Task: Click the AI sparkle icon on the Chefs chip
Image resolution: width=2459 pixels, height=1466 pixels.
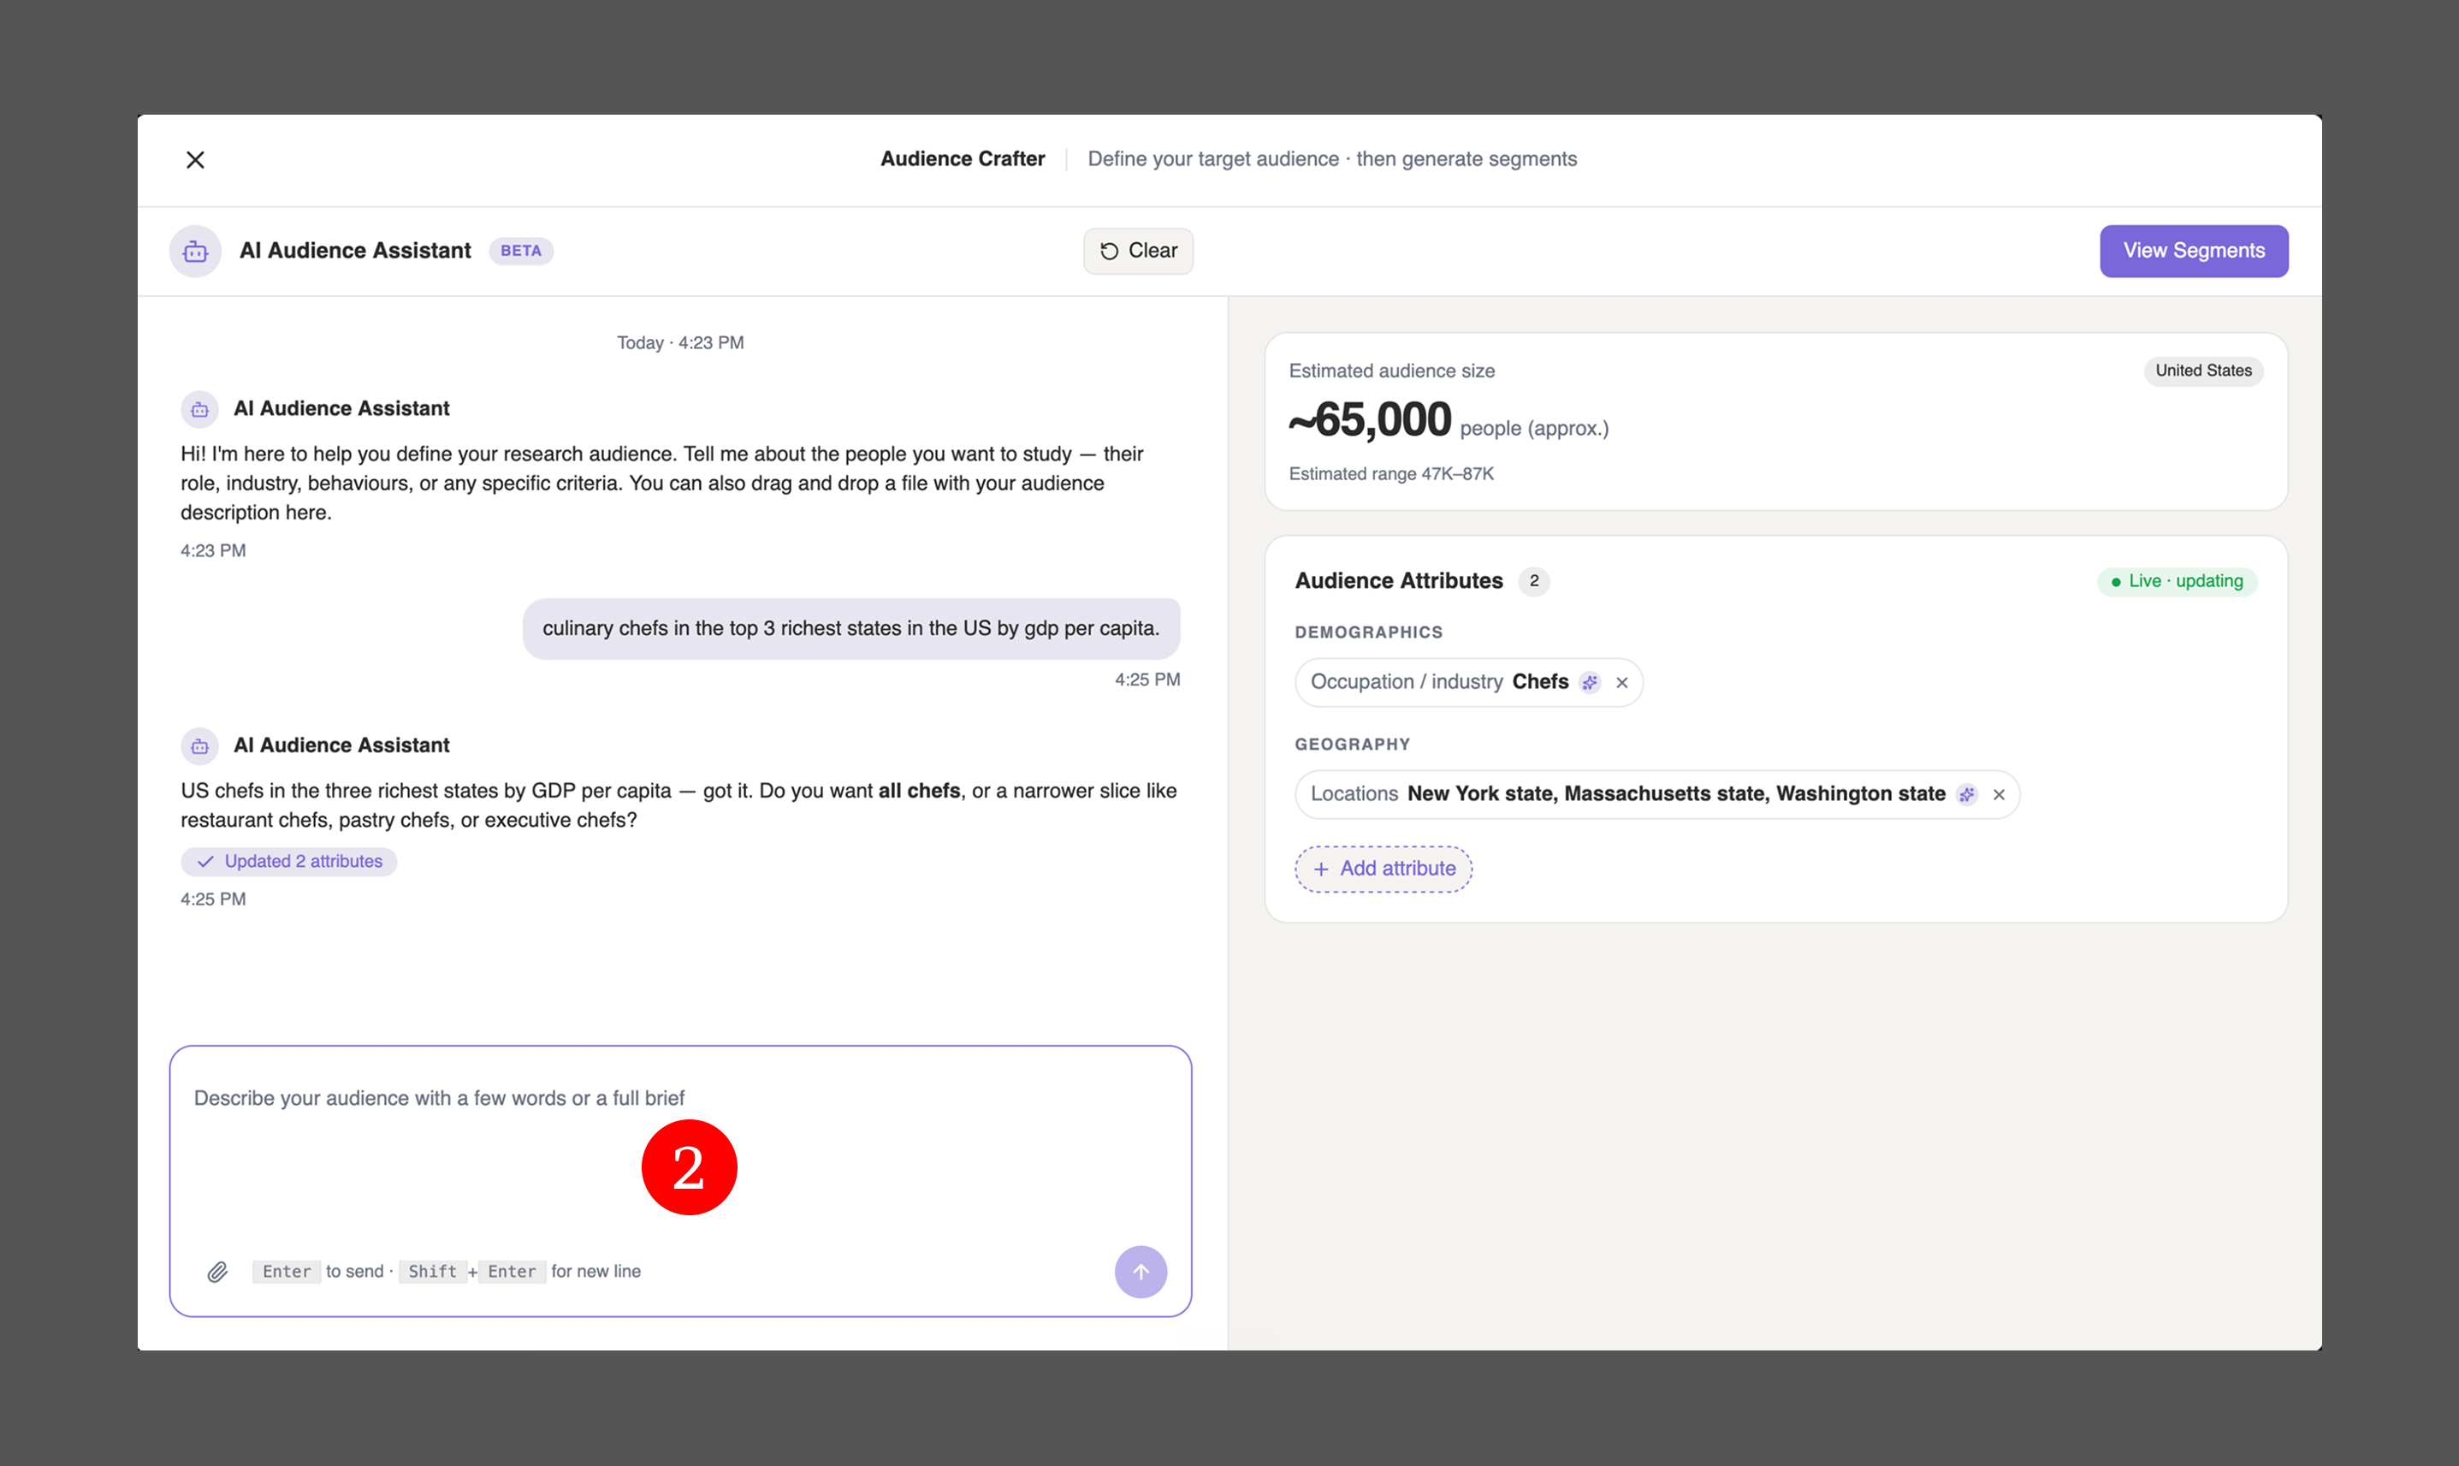Action: [x=1590, y=683]
